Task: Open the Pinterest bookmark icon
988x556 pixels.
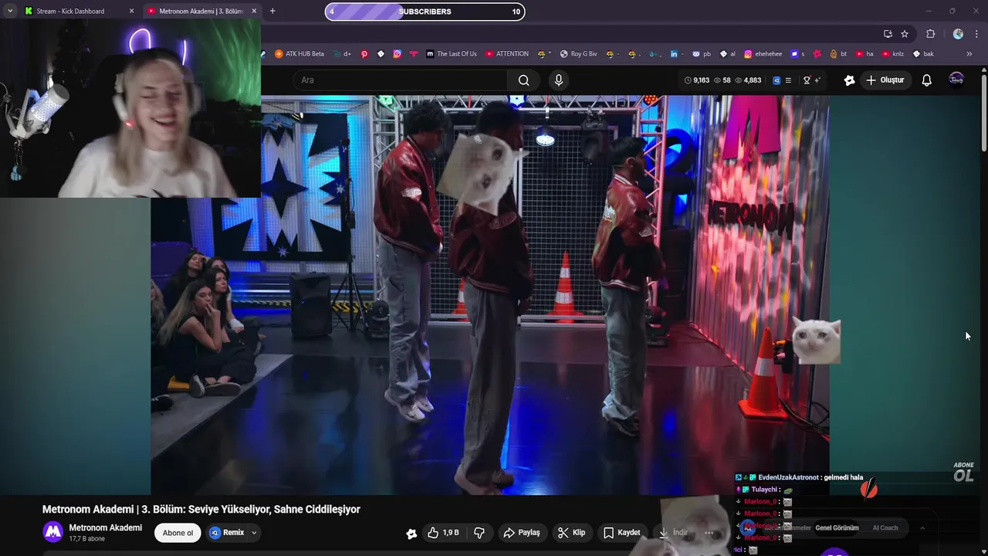Action: (x=364, y=54)
